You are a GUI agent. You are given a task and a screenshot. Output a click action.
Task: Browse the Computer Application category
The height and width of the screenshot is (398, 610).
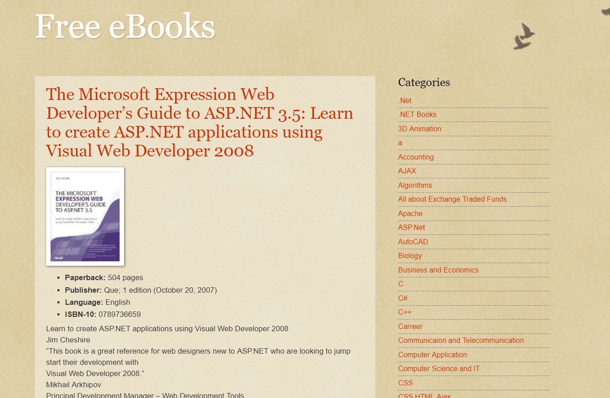(433, 355)
